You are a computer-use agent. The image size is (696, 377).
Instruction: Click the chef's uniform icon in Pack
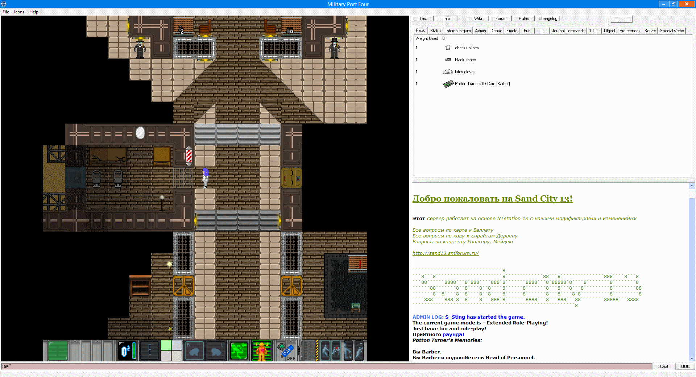pos(448,48)
